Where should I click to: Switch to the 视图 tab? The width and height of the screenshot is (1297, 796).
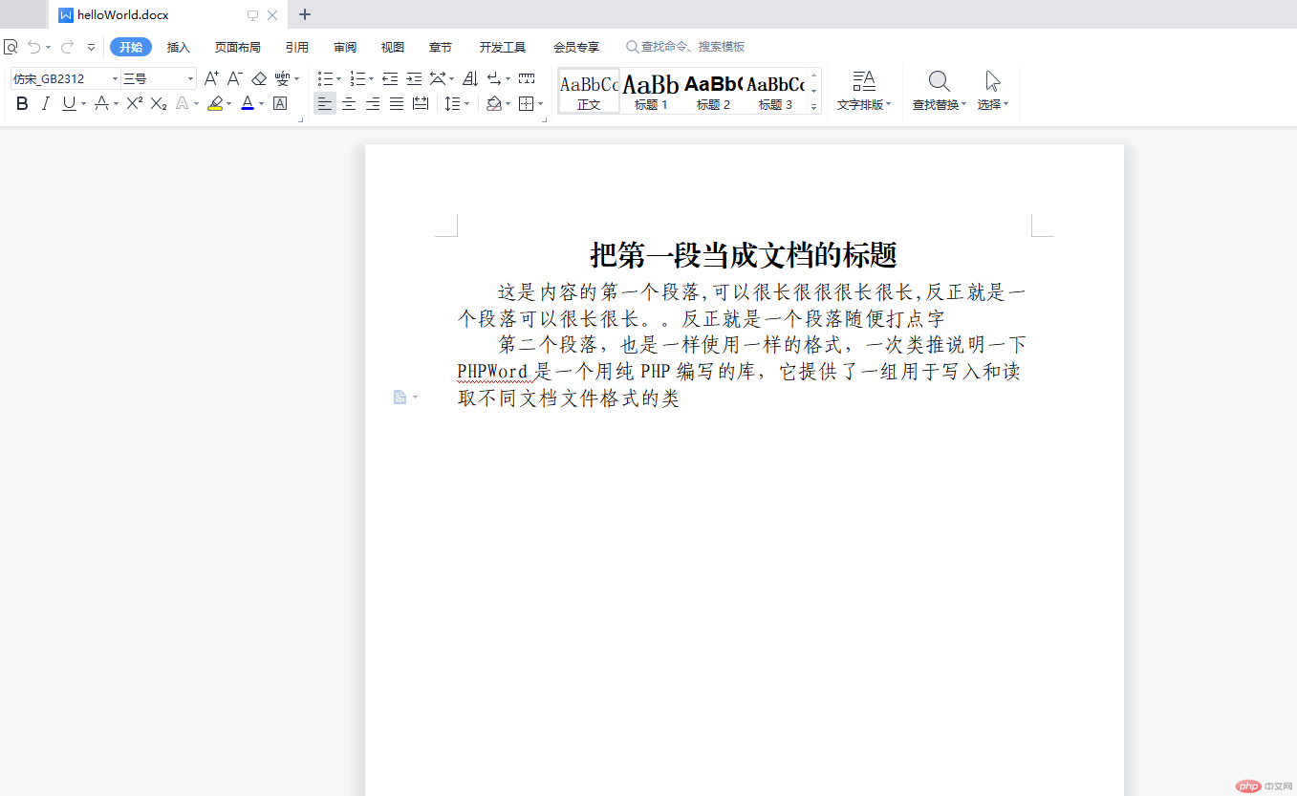(393, 47)
